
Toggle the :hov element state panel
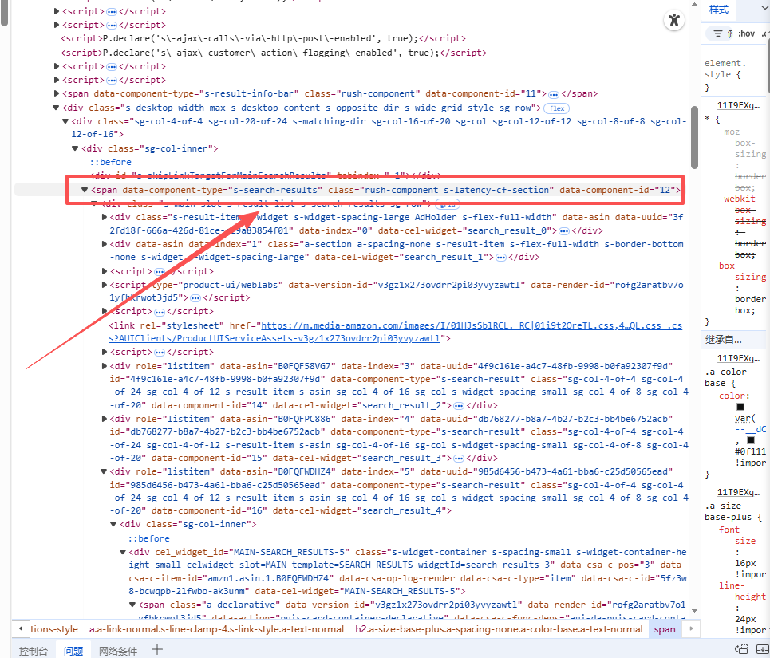746,33
